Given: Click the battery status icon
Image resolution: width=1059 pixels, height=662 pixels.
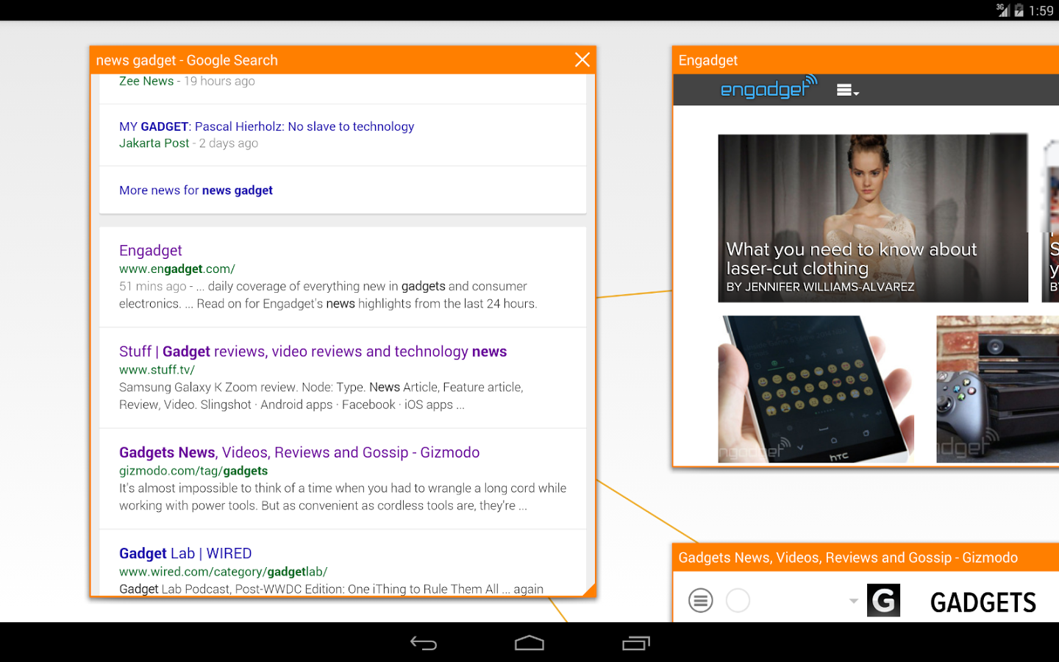Looking at the screenshot, I should click(x=1019, y=10).
